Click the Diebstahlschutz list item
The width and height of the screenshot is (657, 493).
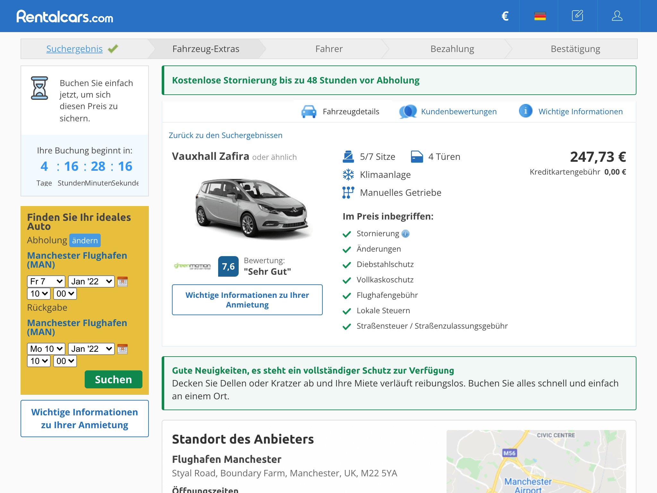pos(385,264)
